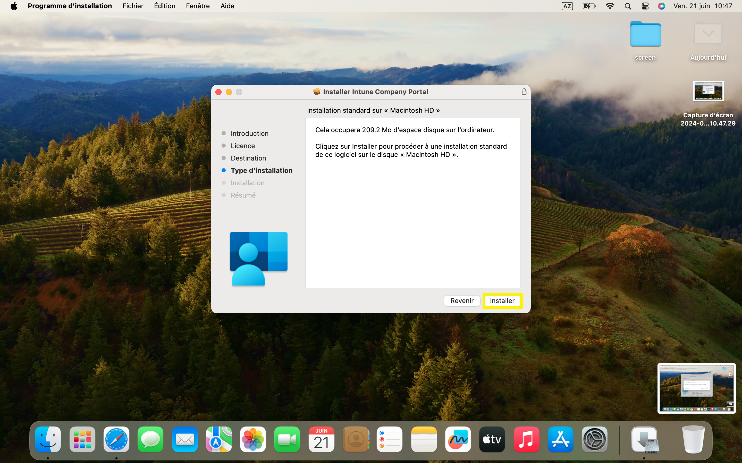Click the AZ keyboard input source icon
This screenshot has height=463, width=742.
567,6
